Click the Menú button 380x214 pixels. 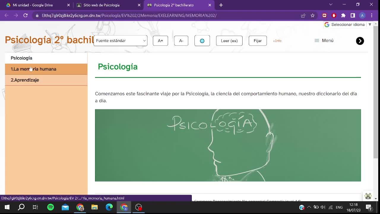(324, 40)
